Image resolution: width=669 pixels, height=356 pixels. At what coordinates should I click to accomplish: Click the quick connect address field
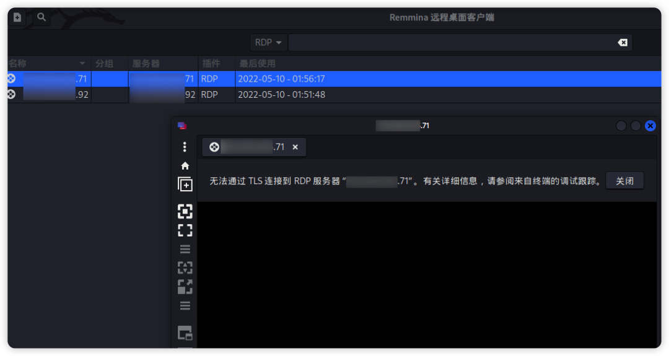tap(452, 43)
